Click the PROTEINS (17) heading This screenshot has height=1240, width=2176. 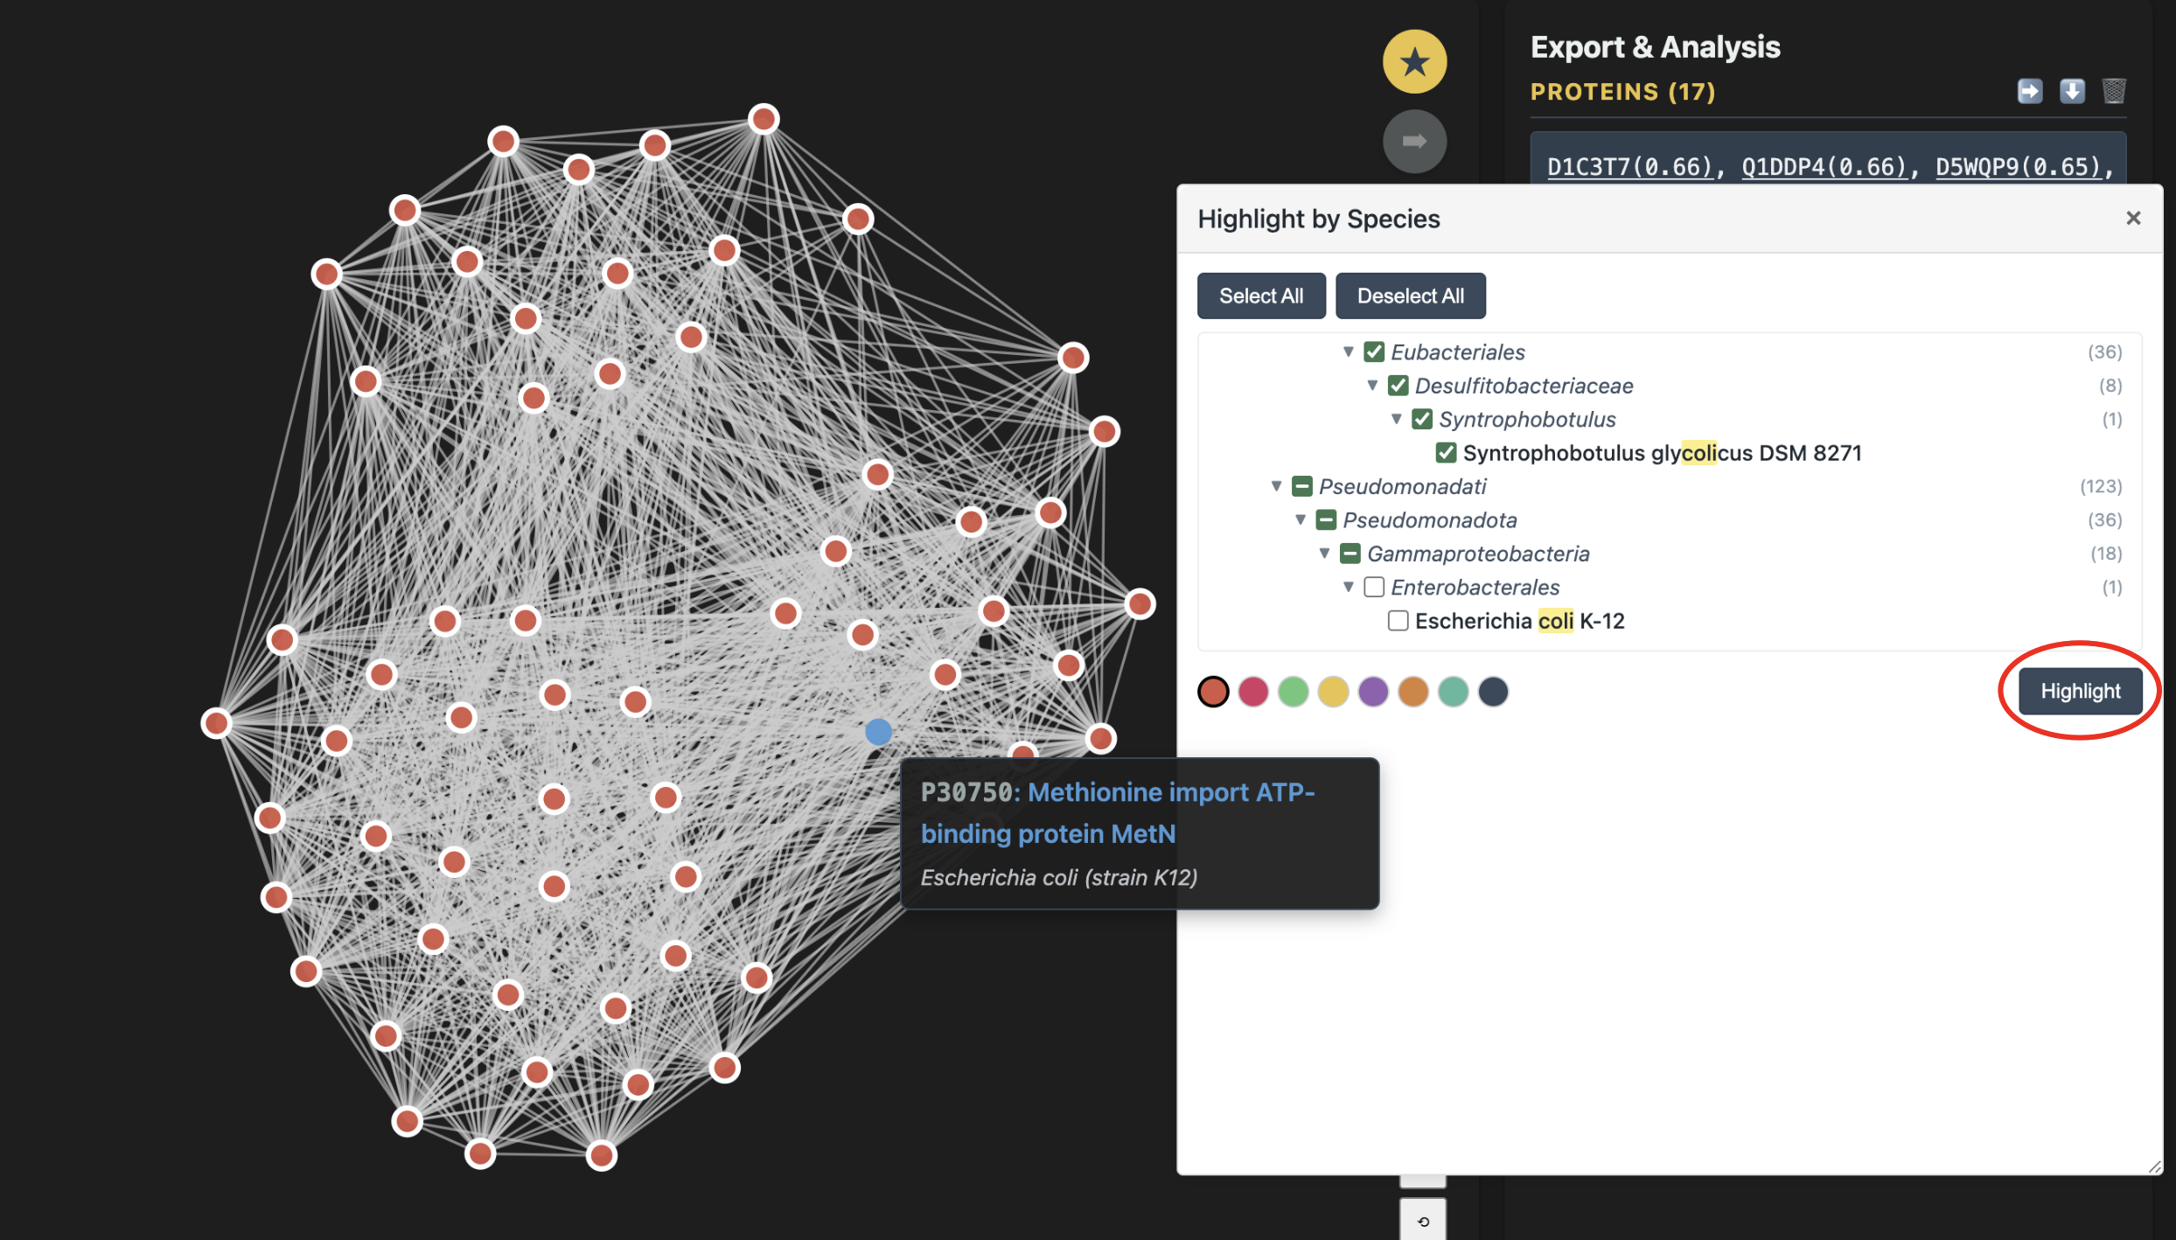pyautogui.click(x=1622, y=92)
